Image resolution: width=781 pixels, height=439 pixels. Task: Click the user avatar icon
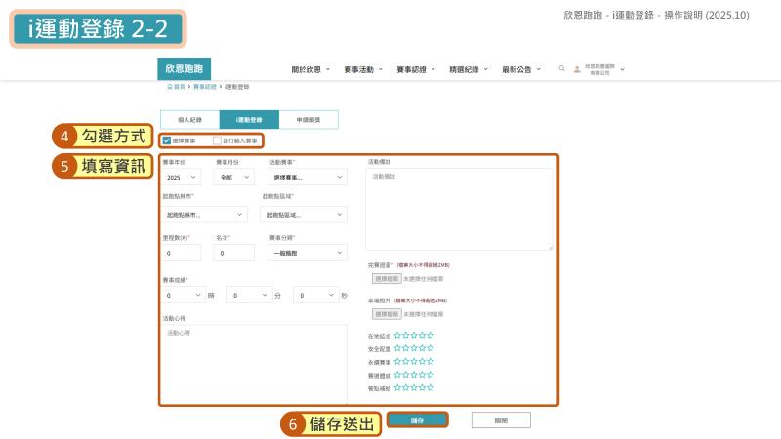(x=577, y=69)
